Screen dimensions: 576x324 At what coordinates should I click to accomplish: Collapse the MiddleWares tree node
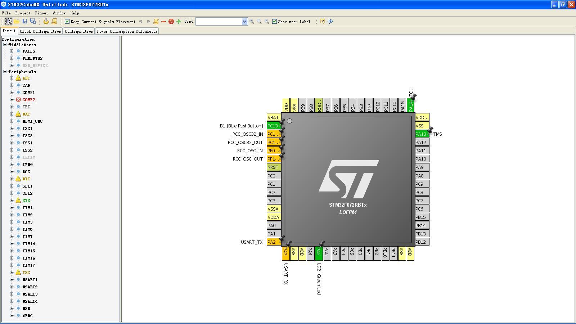(5, 45)
